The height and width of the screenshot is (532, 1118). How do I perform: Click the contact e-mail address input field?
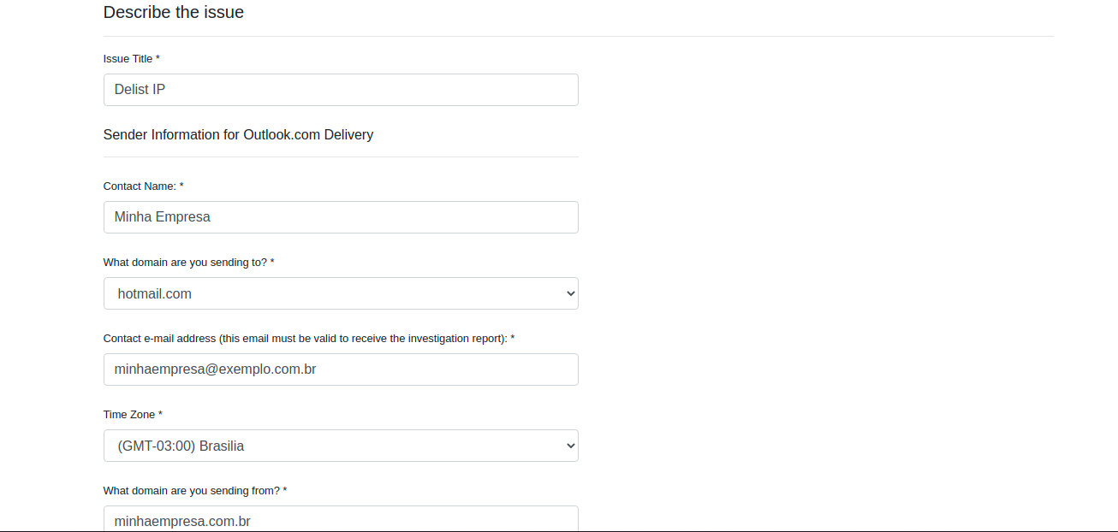click(341, 369)
